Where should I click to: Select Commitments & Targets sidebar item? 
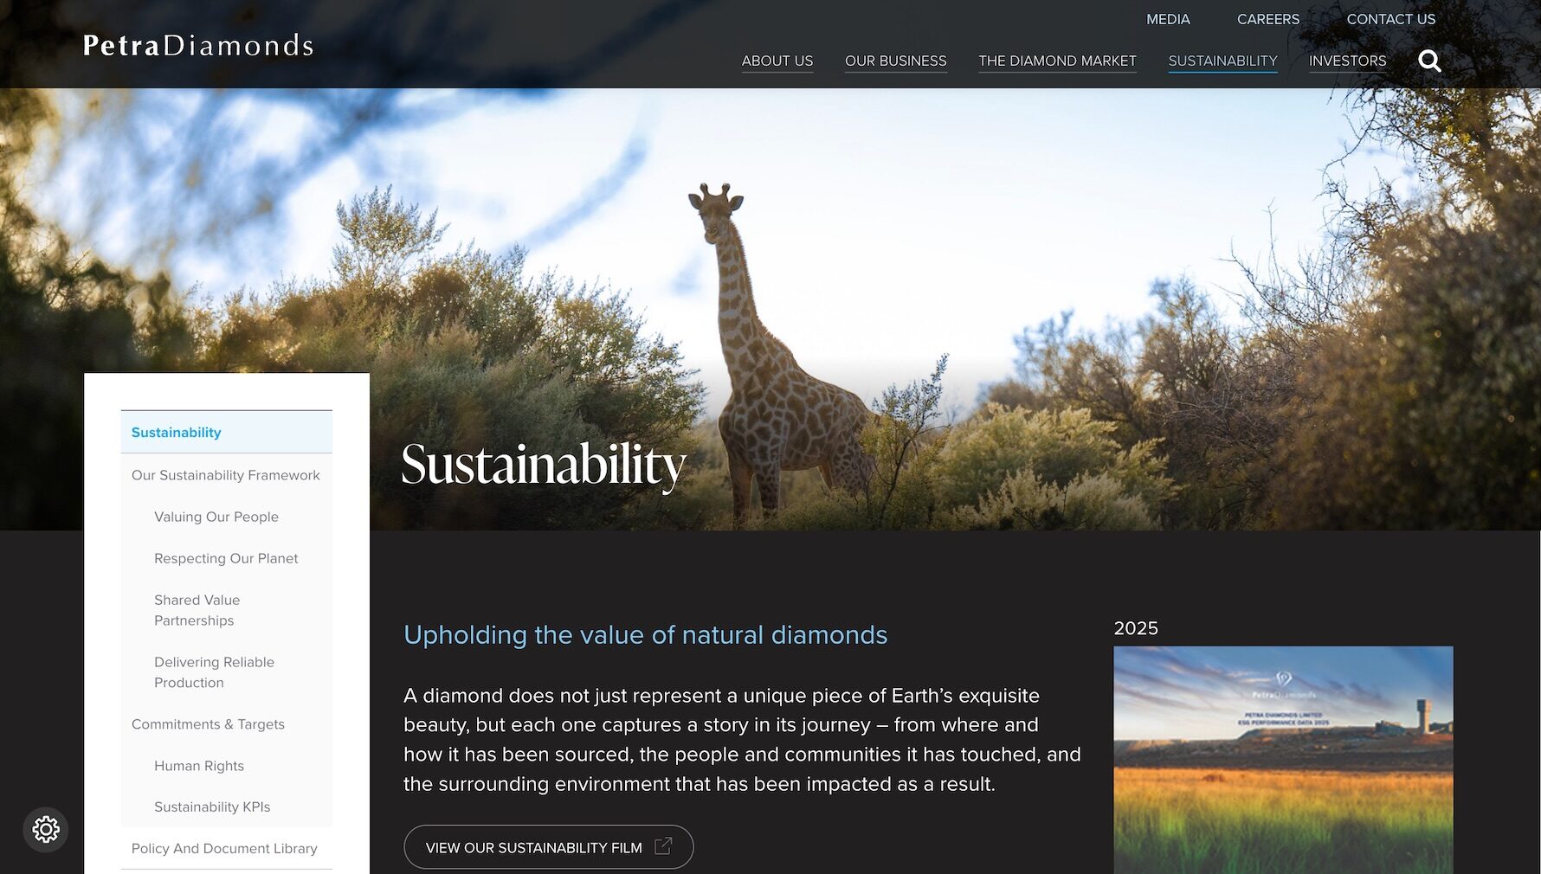tap(208, 724)
